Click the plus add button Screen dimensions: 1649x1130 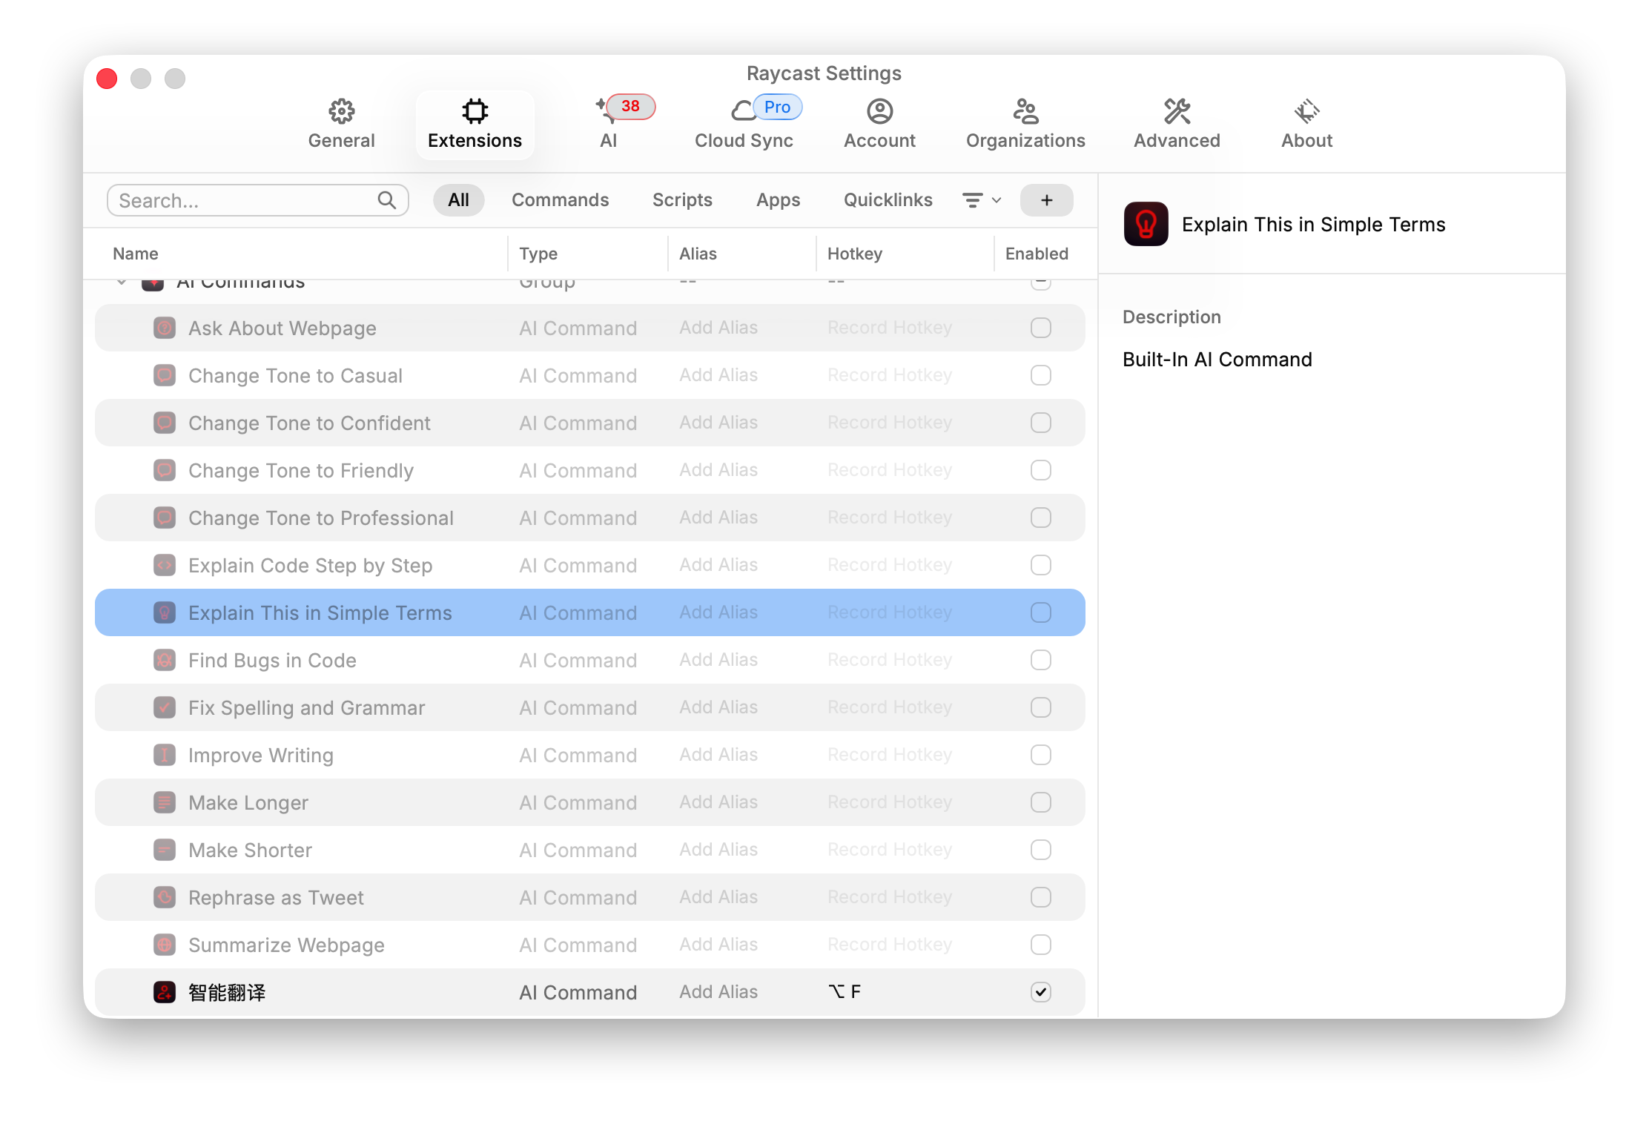1046,200
